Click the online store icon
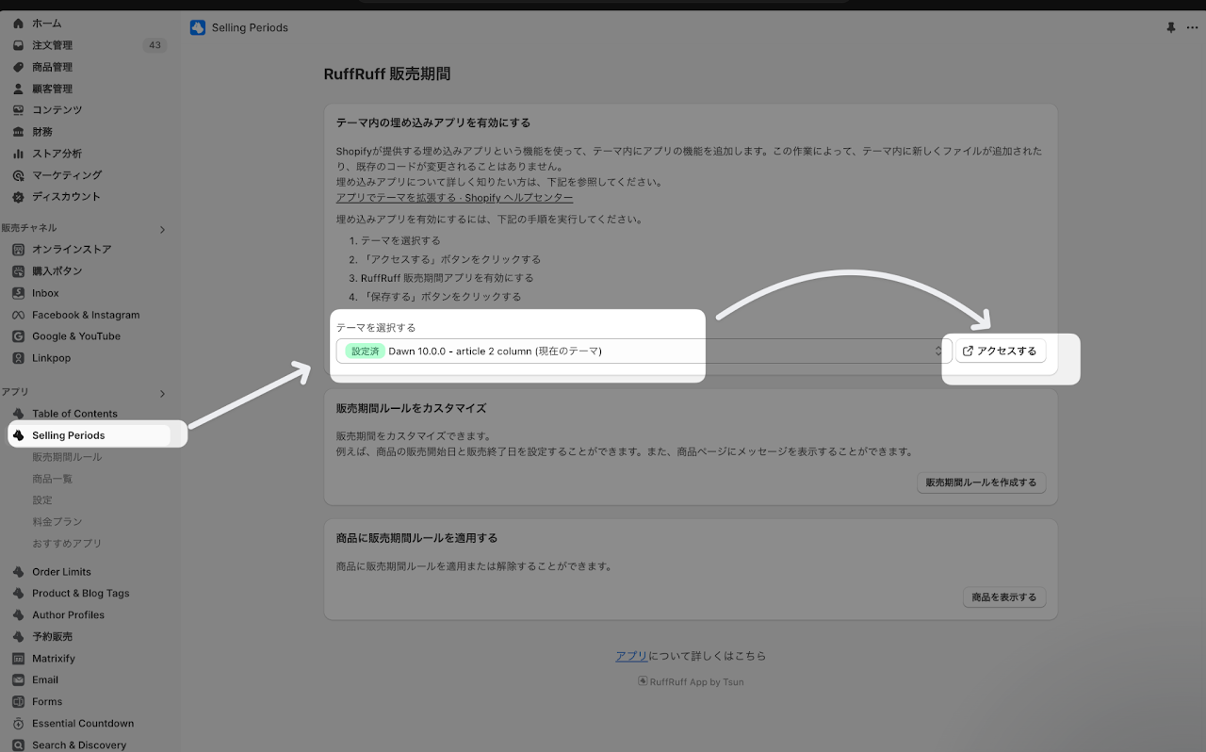This screenshot has width=1206, height=752. click(18, 250)
